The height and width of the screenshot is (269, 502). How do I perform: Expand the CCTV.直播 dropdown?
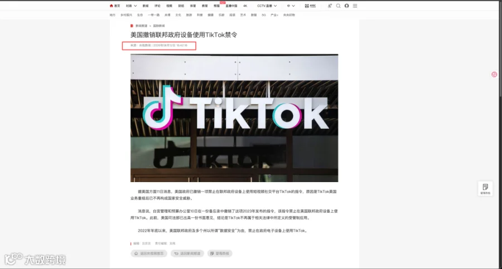pyautogui.click(x=267, y=6)
